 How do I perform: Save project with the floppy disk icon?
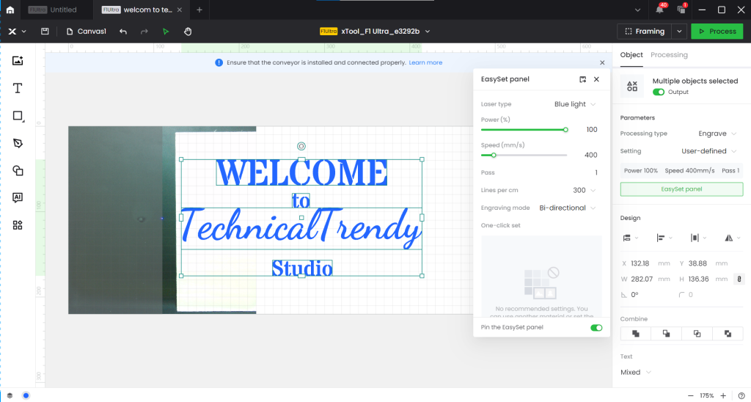point(45,31)
